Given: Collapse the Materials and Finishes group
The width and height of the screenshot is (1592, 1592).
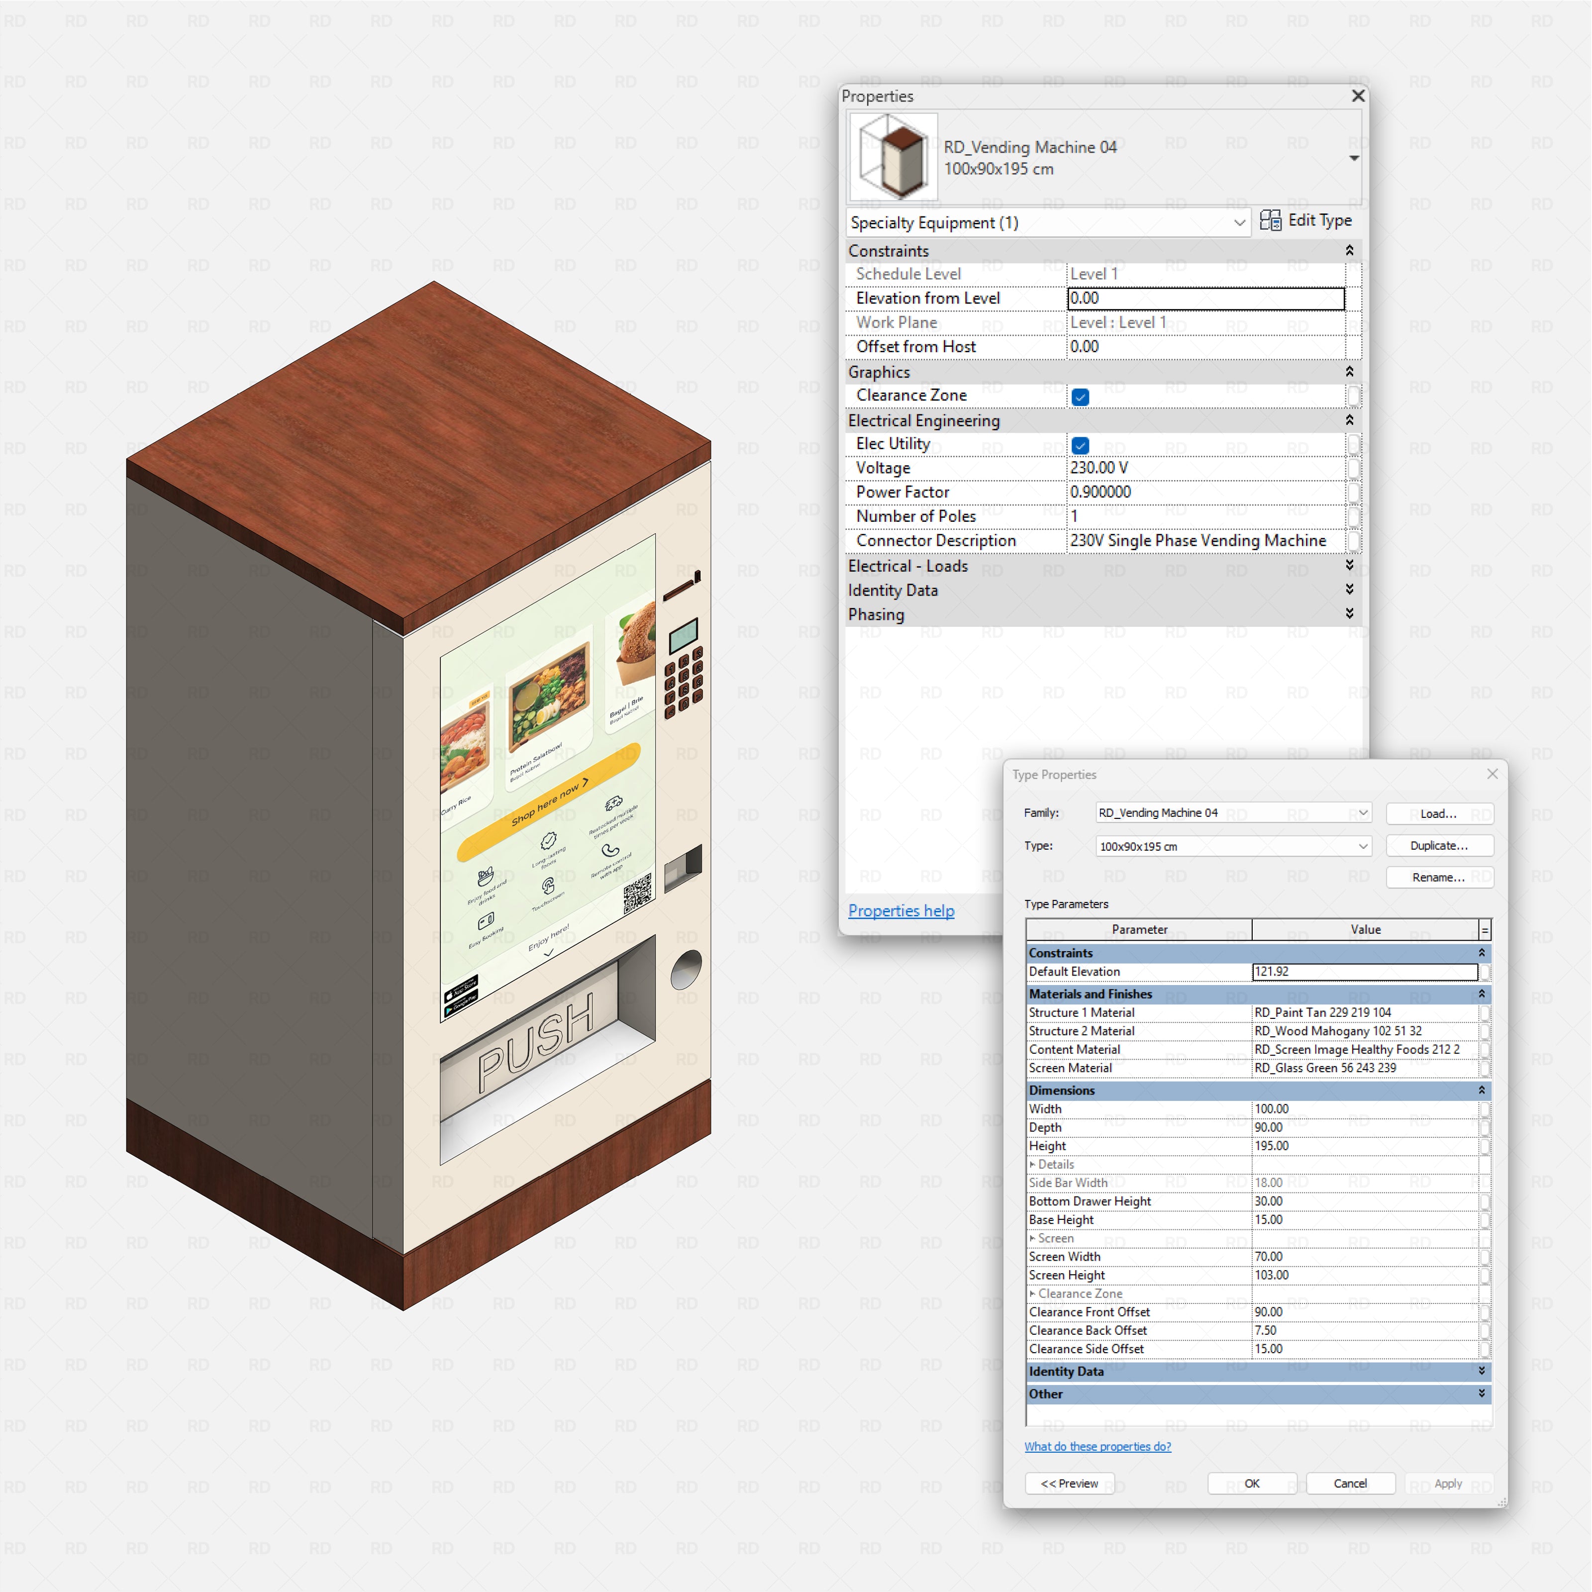Looking at the screenshot, I should click(x=1482, y=994).
